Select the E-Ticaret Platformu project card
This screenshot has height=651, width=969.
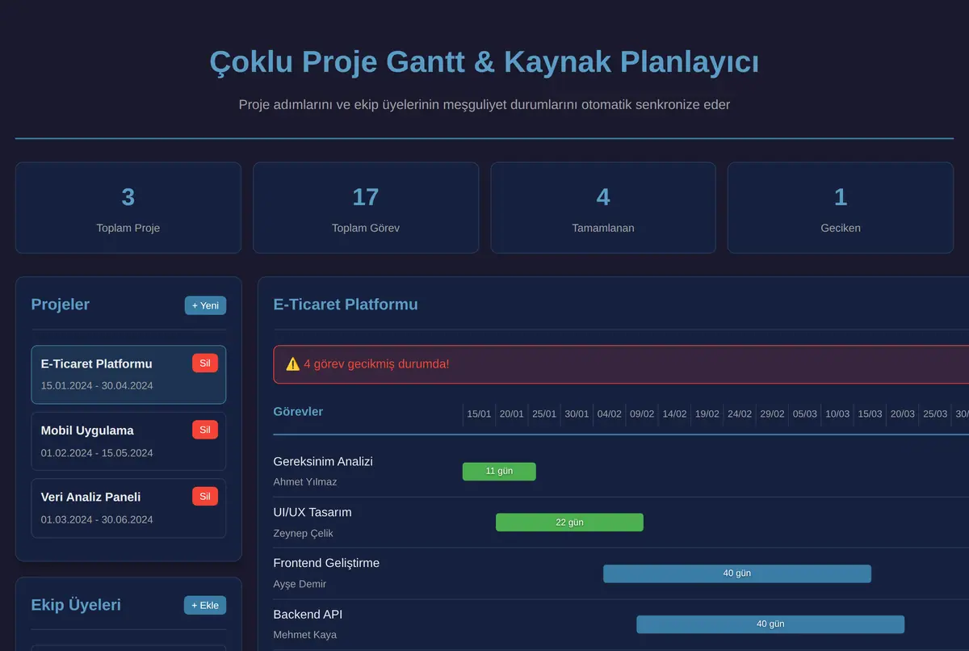128,375
